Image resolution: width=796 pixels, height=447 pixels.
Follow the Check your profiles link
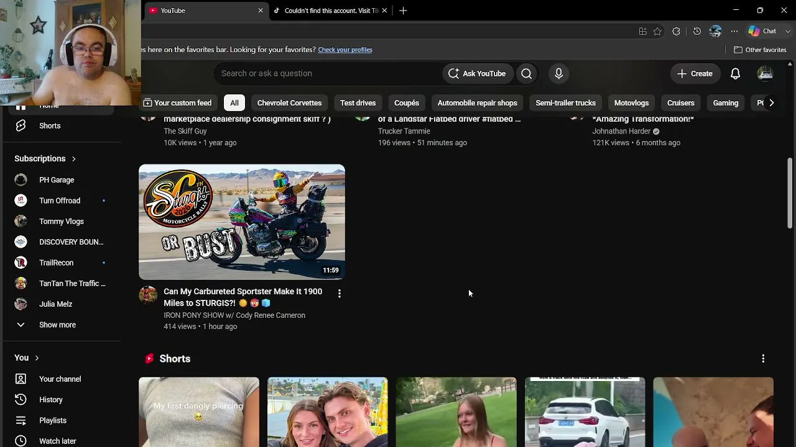(345, 50)
